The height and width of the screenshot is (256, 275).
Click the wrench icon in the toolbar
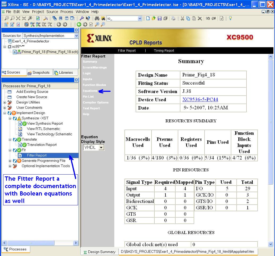[82, 18]
